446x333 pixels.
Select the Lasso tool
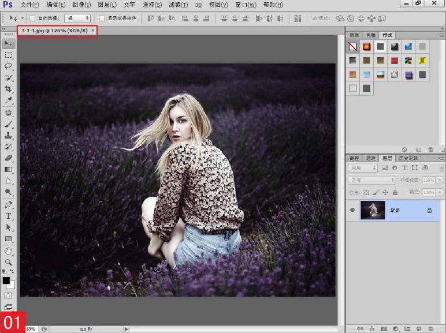click(8, 66)
